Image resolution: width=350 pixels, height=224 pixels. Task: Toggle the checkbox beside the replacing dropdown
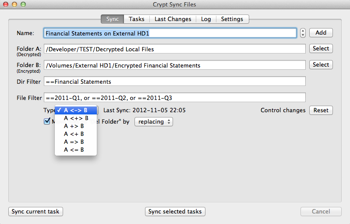[47, 121]
